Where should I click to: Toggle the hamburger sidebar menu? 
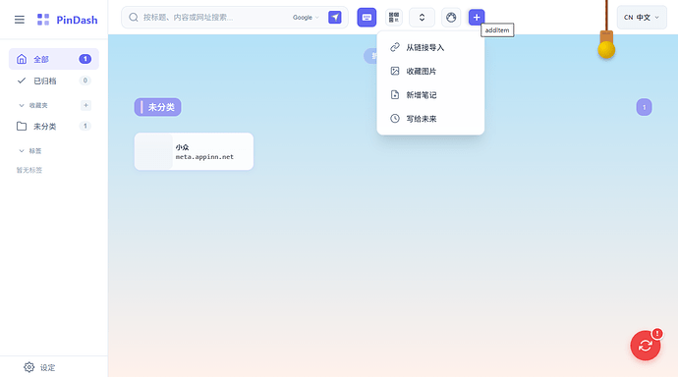[20, 20]
